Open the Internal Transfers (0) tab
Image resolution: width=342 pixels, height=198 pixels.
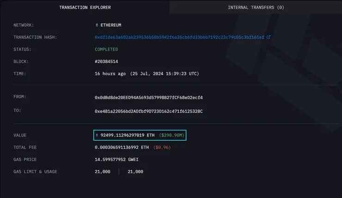(x=256, y=7)
